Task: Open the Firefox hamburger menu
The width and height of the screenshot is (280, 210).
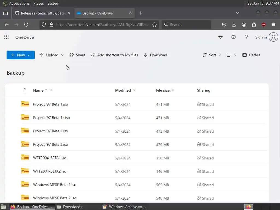Action: (273, 25)
